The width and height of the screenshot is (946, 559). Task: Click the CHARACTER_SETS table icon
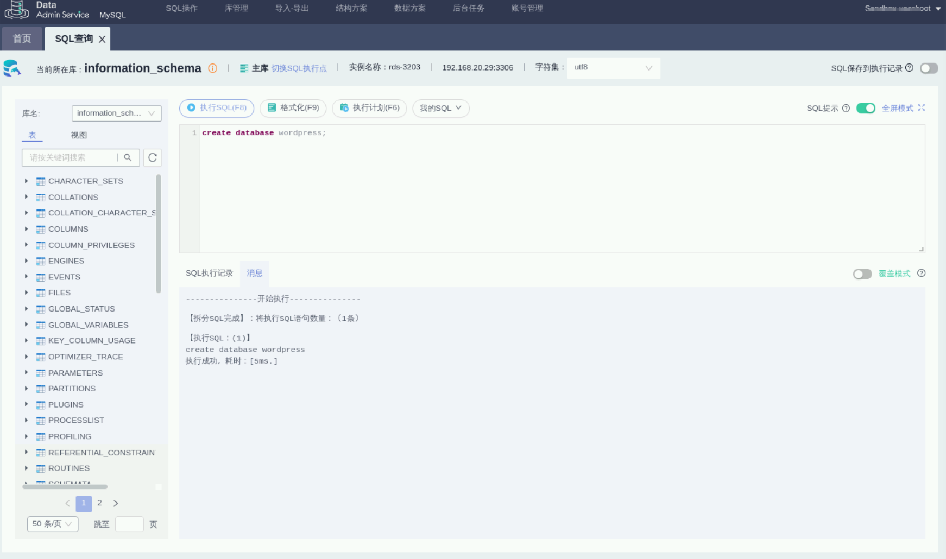[41, 181]
